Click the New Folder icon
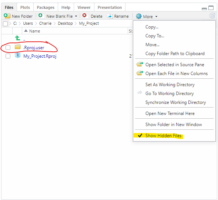The image size is (218, 200). pyautogui.click(x=7, y=16)
